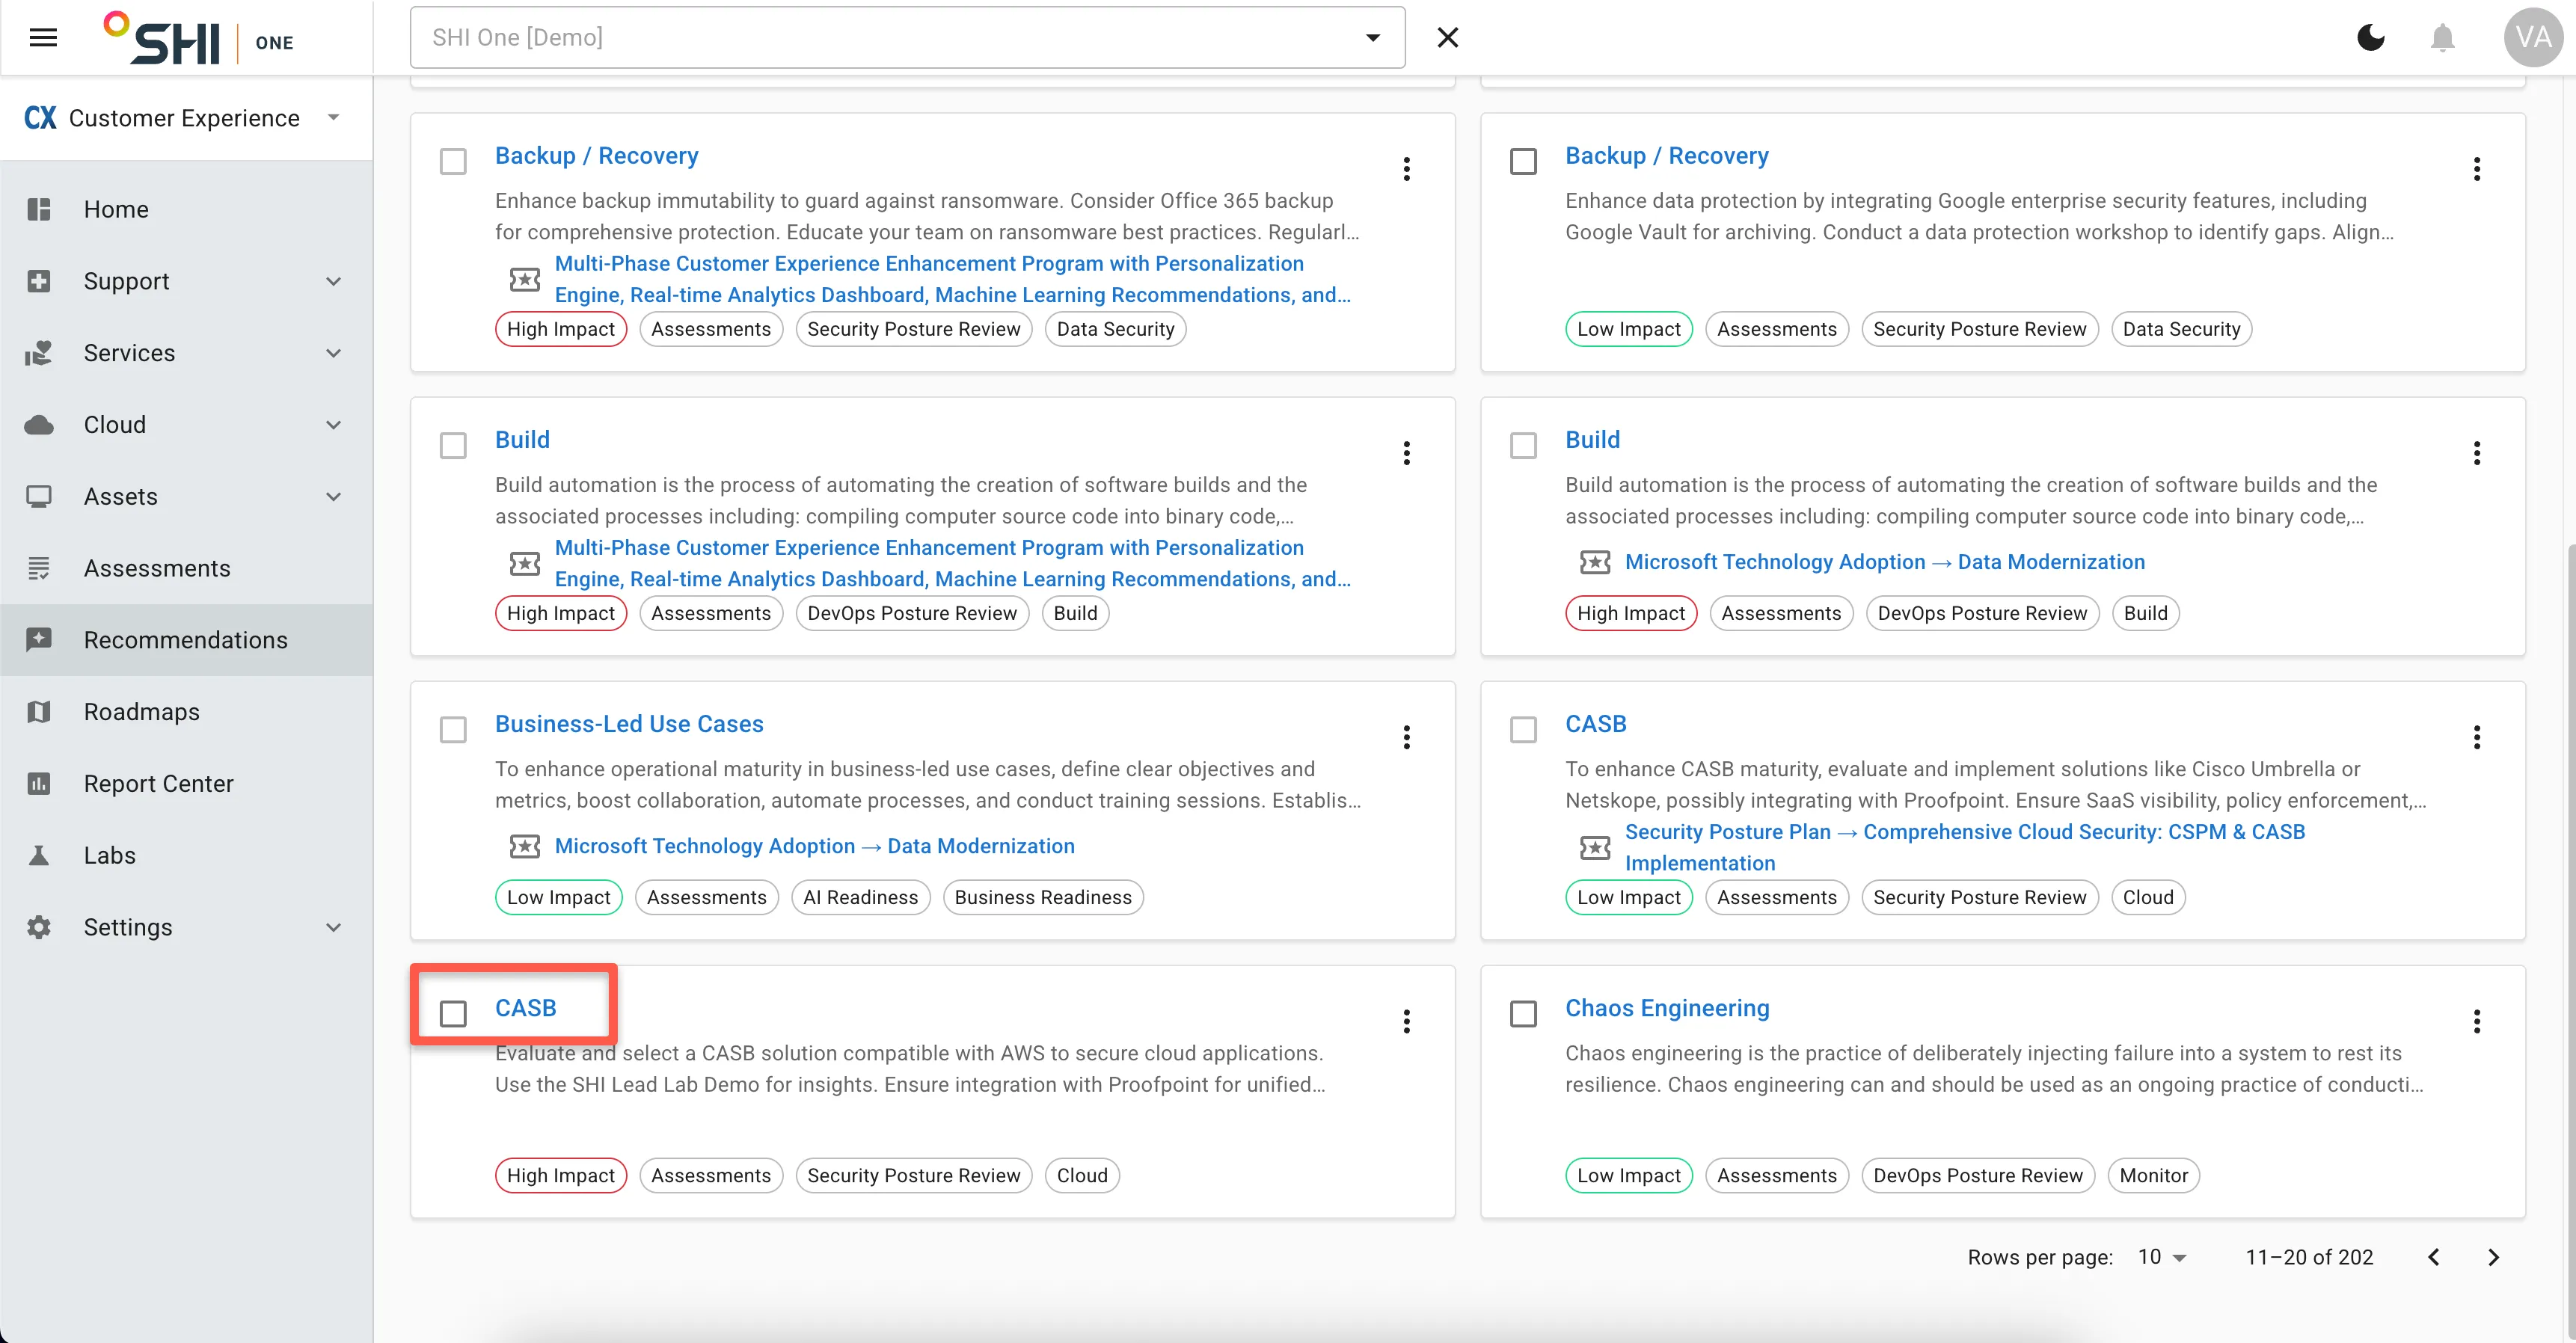Open more options for Business-Led Use Cases card
The height and width of the screenshot is (1343, 2576).
(x=1406, y=737)
